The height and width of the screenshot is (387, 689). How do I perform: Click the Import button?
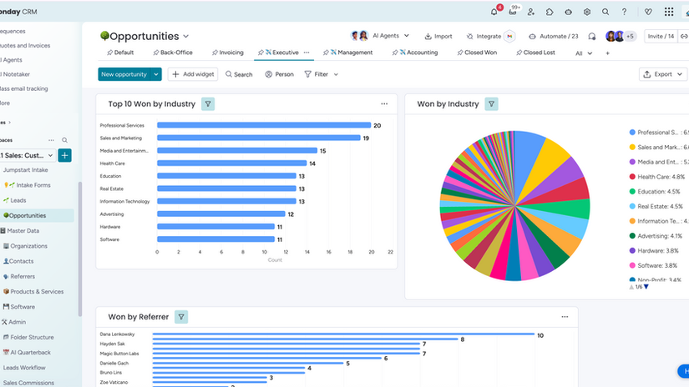(438, 37)
